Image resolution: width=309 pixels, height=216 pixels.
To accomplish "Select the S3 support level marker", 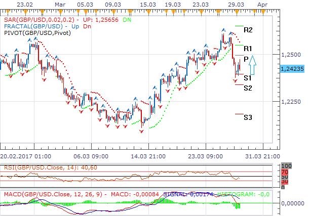I will point(248,117).
